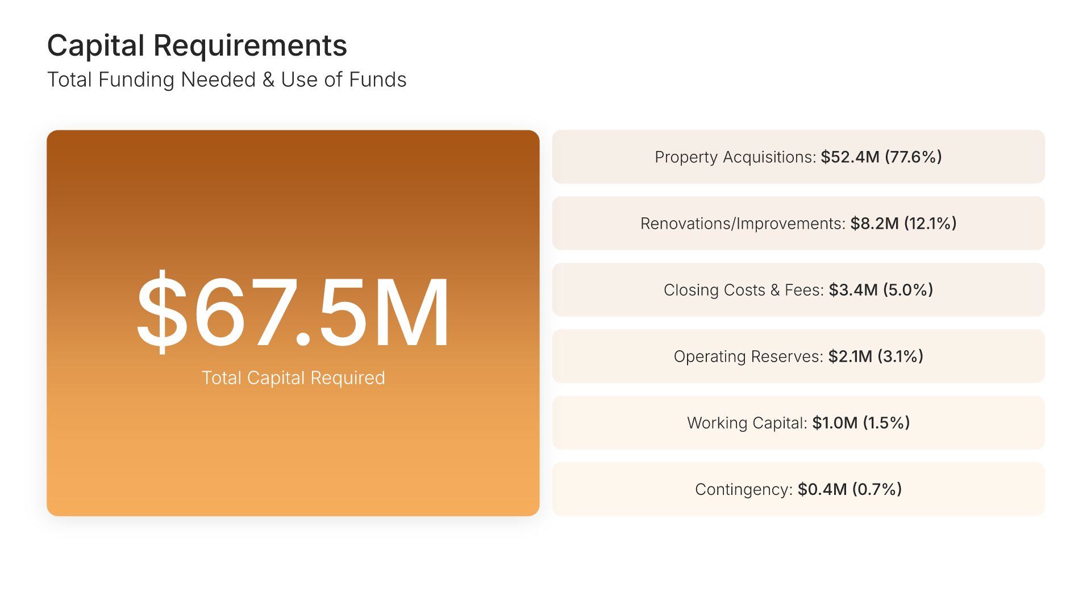Select the "Total Capital Required" caption
This screenshot has width=1091, height=613.
point(293,378)
